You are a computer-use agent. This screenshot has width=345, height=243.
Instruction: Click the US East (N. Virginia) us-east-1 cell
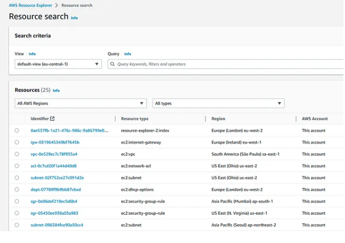(x=239, y=213)
